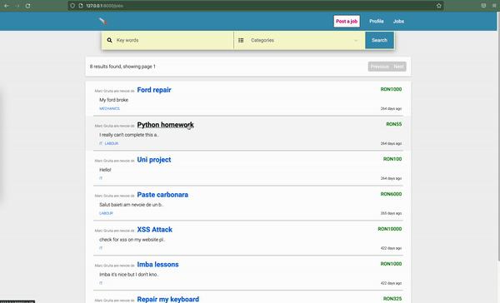Click the shield icon in the address bar
The image size is (500, 303).
72,6
